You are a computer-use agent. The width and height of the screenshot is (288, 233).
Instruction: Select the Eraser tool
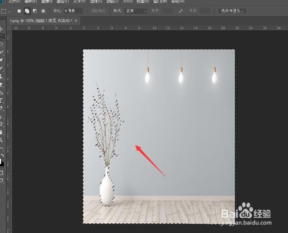[x=1, y=84]
